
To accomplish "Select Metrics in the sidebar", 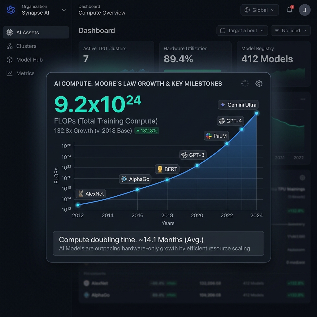I will pos(36,73).
